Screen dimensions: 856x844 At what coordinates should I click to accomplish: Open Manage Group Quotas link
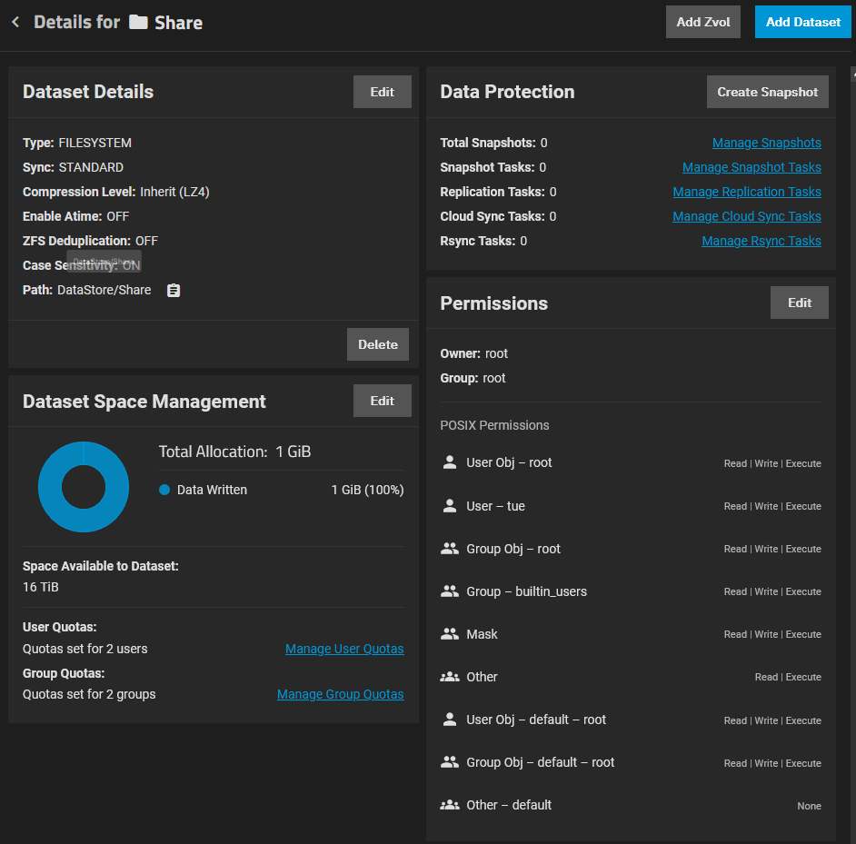pyautogui.click(x=341, y=694)
